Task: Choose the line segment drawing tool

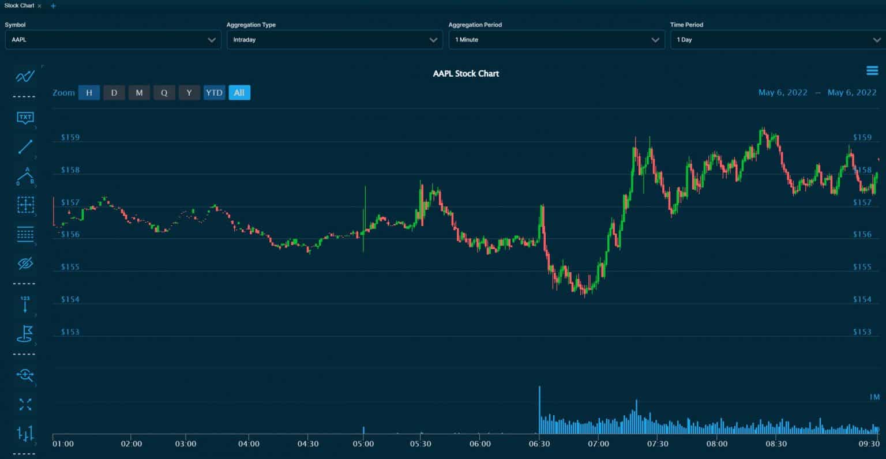Action: click(x=25, y=147)
